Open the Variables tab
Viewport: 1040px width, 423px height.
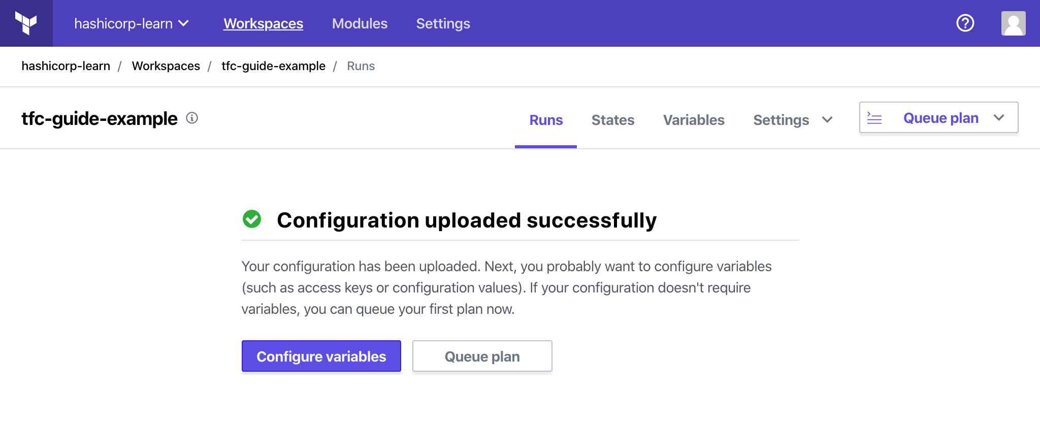tap(694, 120)
